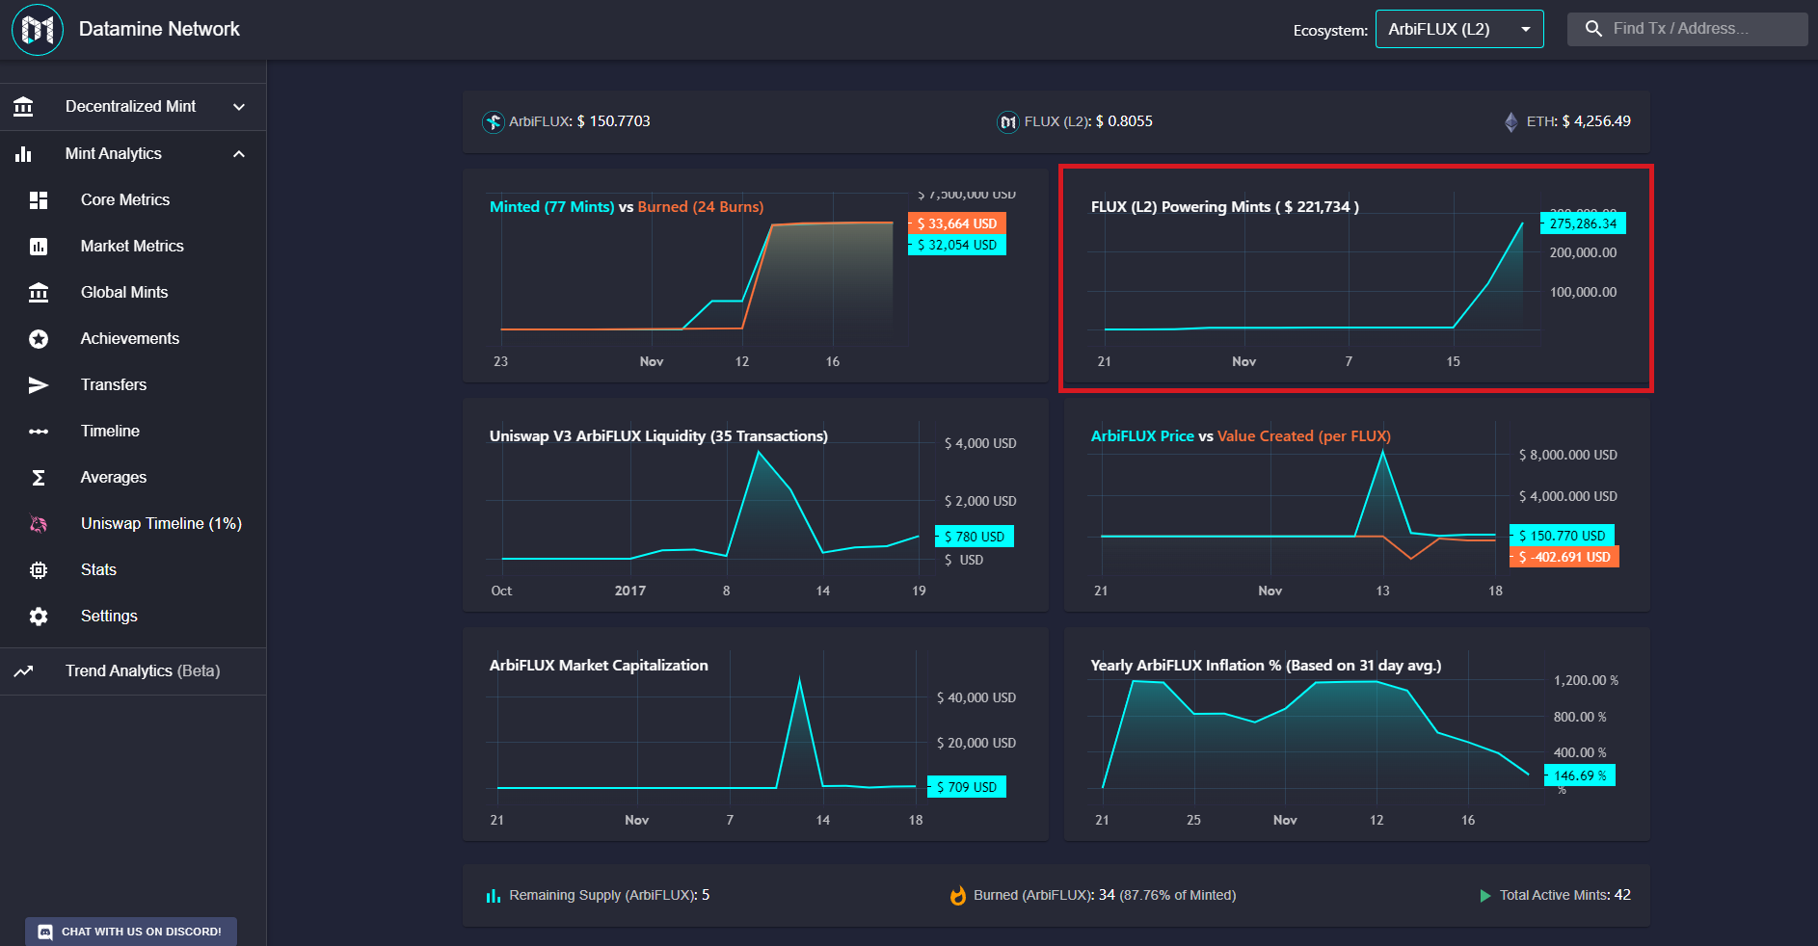Image resolution: width=1818 pixels, height=946 pixels.
Task: Open Market Metrics page
Action: [133, 247]
